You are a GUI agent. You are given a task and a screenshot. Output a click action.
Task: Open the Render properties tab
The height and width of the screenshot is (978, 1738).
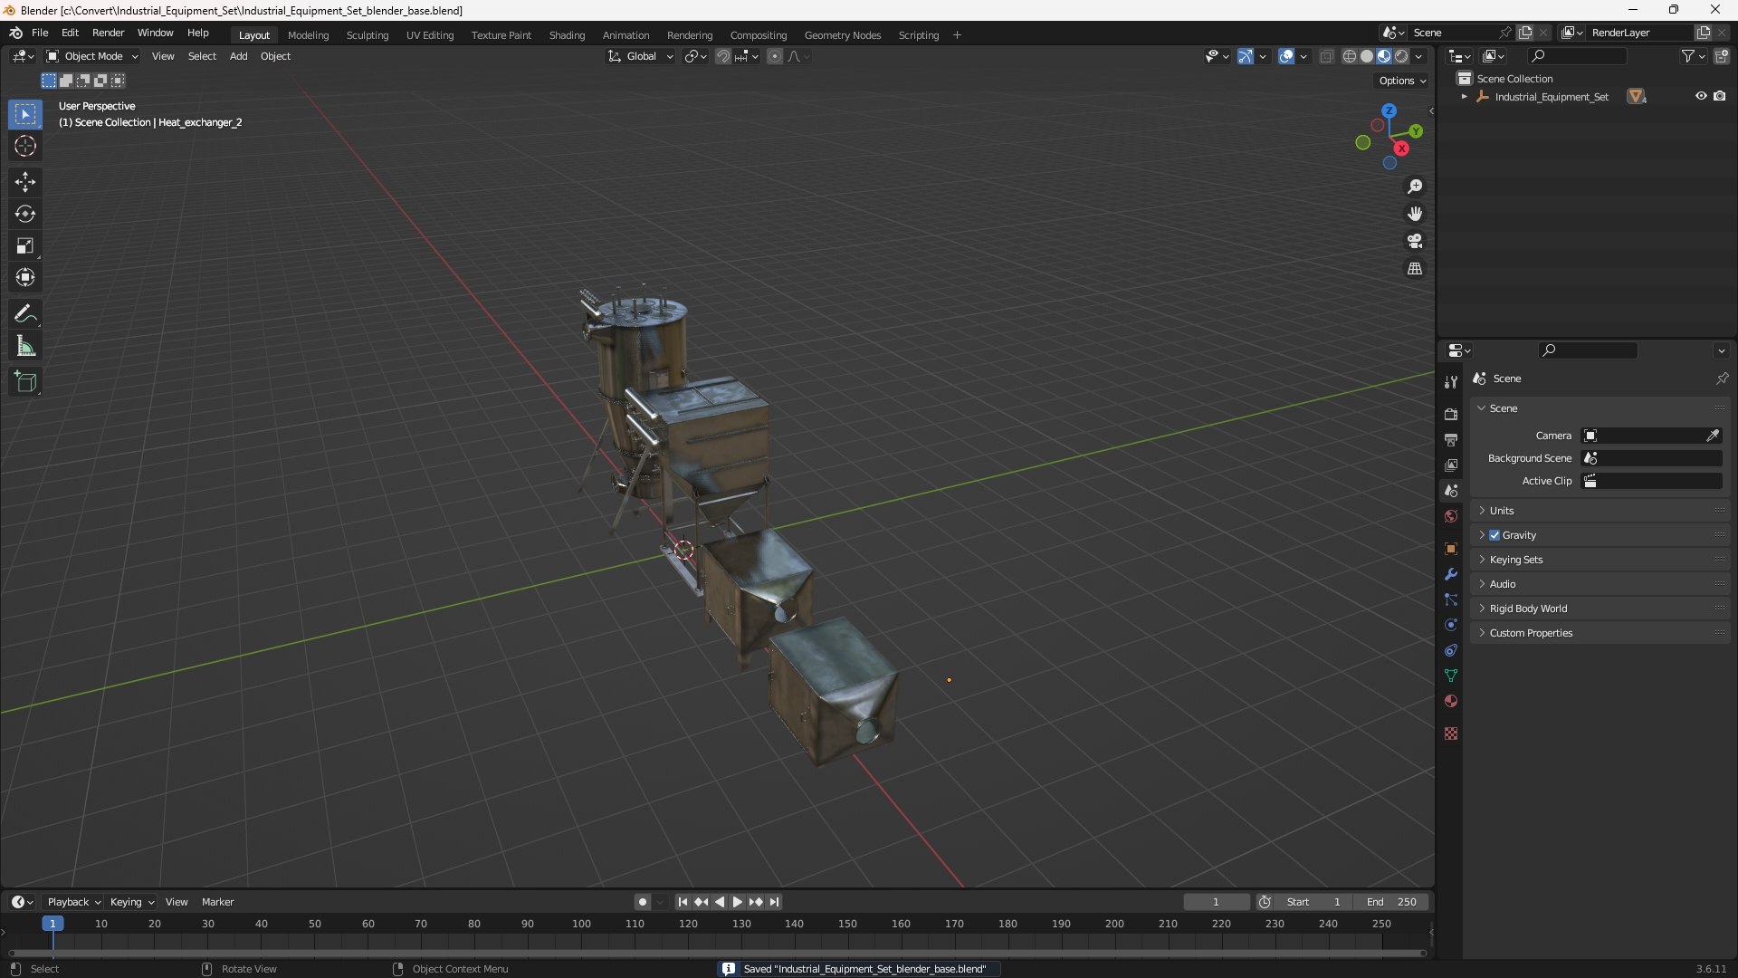click(1451, 414)
